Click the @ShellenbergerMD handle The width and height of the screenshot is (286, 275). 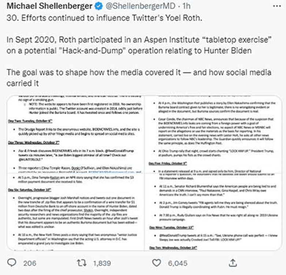(141, 6)
